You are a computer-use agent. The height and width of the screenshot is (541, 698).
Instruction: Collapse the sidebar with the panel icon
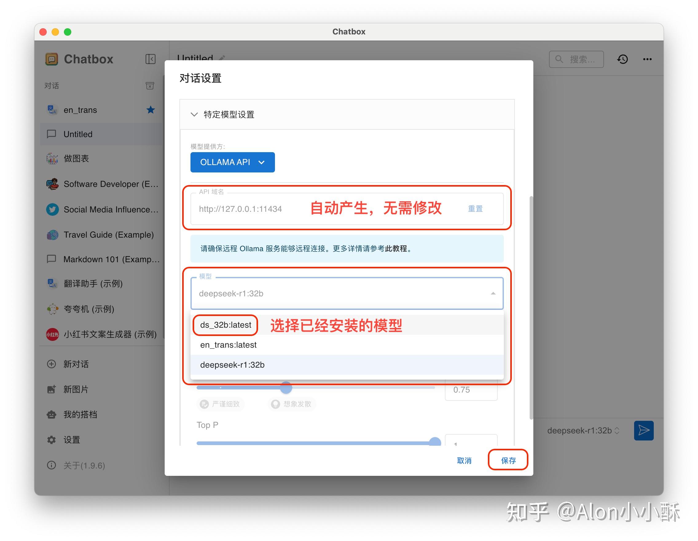coord(150,59)
